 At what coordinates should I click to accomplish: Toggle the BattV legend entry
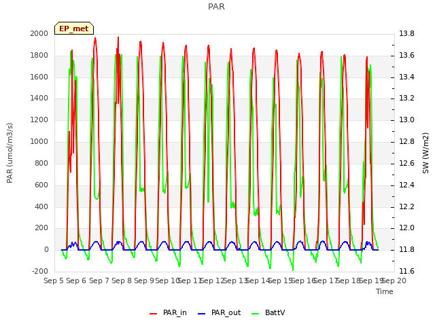click(268, 312)
